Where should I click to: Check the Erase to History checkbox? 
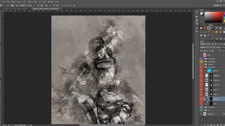click(x=62, y=6)
